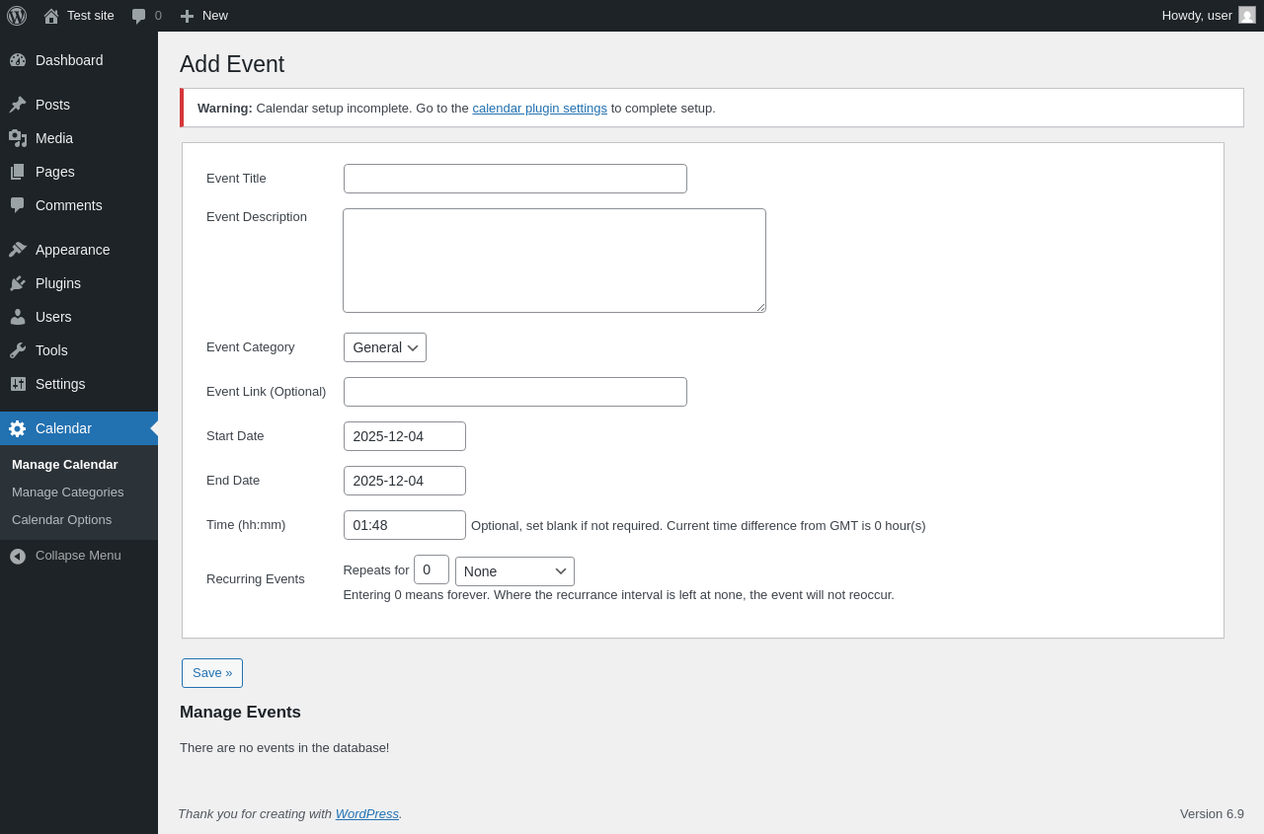
Task: Click the Calendar gear icon
Action: coord(18,428)
